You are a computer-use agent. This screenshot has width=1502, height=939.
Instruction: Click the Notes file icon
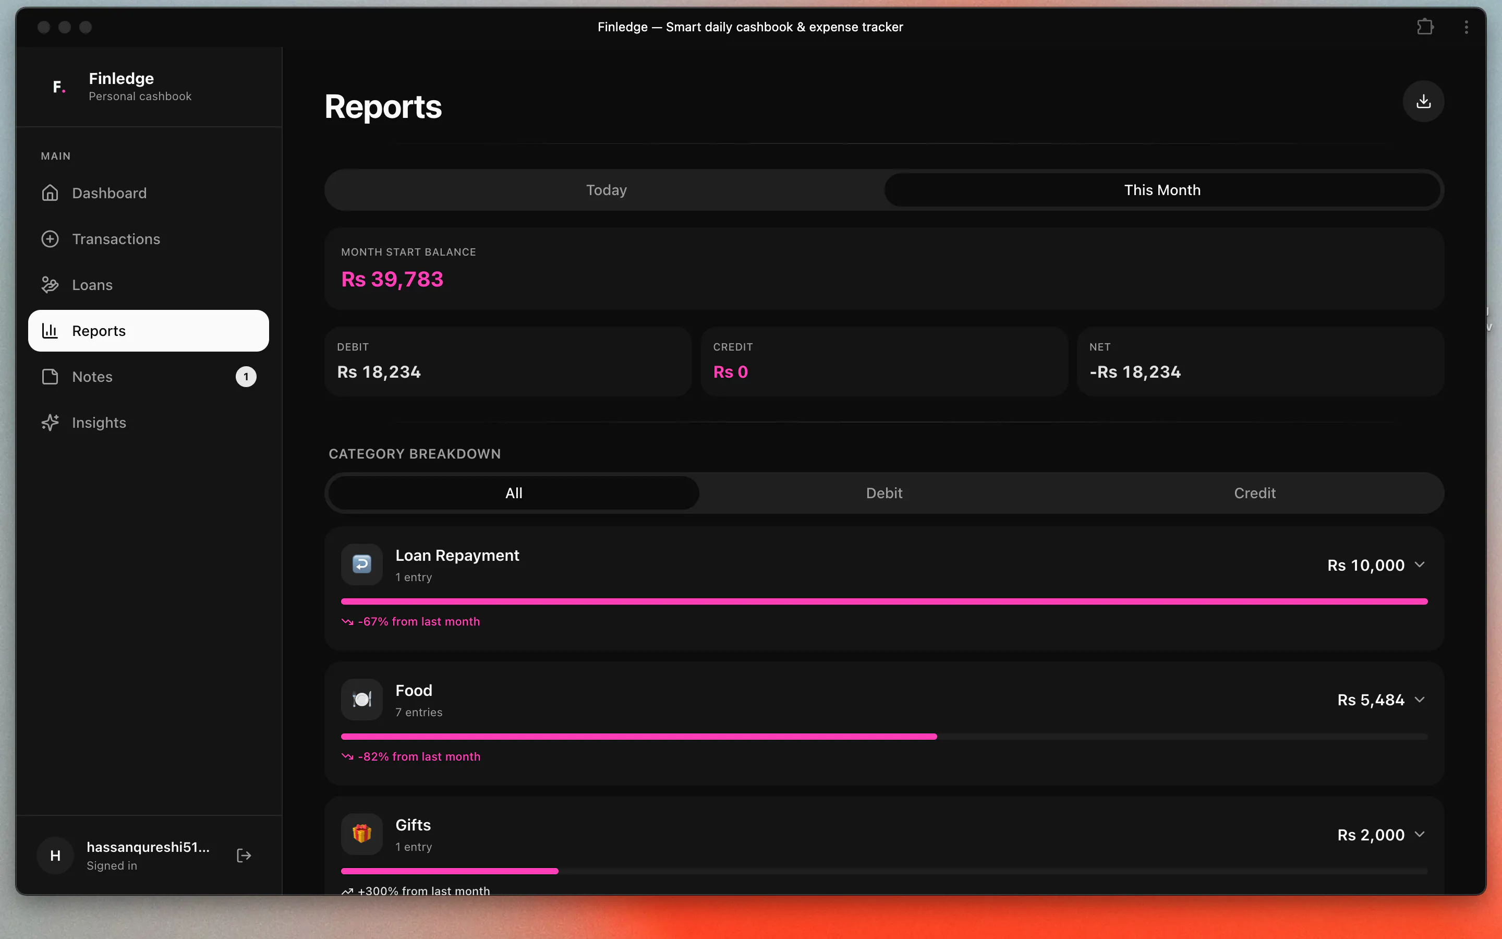pos(50,377)
